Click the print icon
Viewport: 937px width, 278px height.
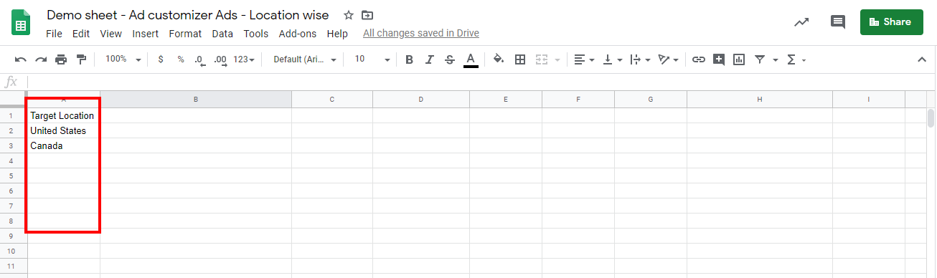pos(61,59)
